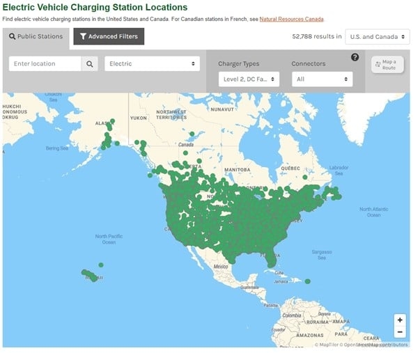Select the isolated station marker in Québec
This screenshot has height=353, width=418.
tap(305, 177)
